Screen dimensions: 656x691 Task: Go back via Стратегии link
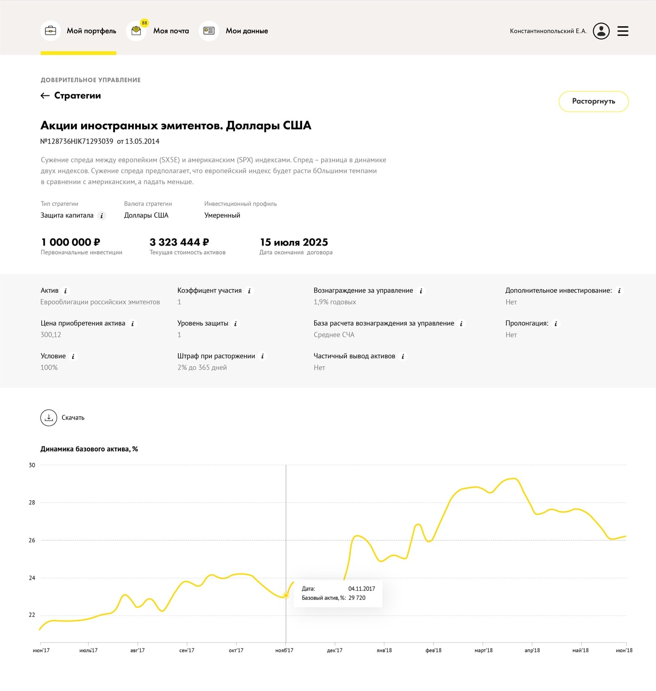77,95
